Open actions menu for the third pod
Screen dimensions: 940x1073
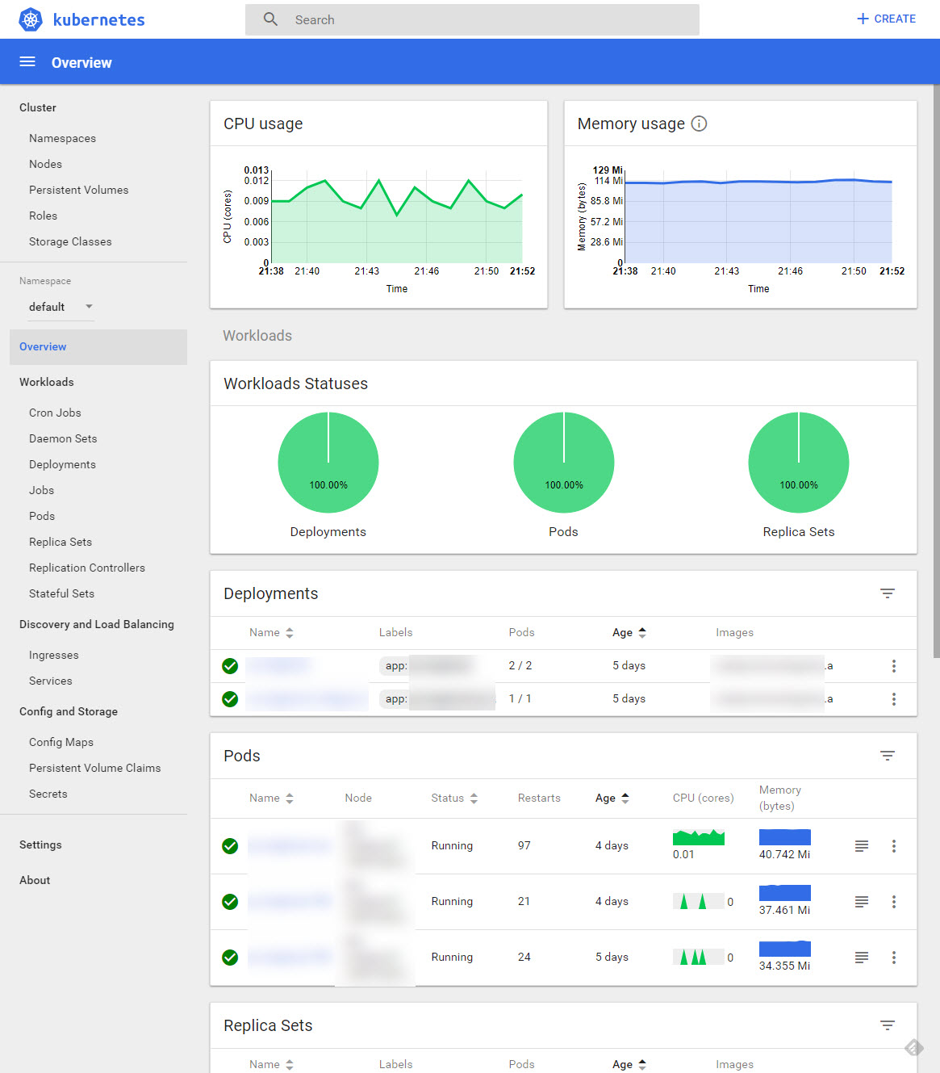tap(894, 958)
